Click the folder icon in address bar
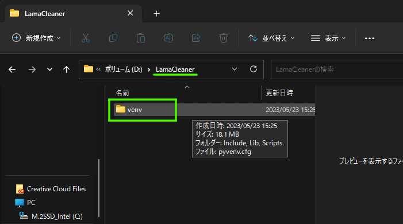Image resolution: width=403 pixels, height=224 pixels. (x=89, y=69)
